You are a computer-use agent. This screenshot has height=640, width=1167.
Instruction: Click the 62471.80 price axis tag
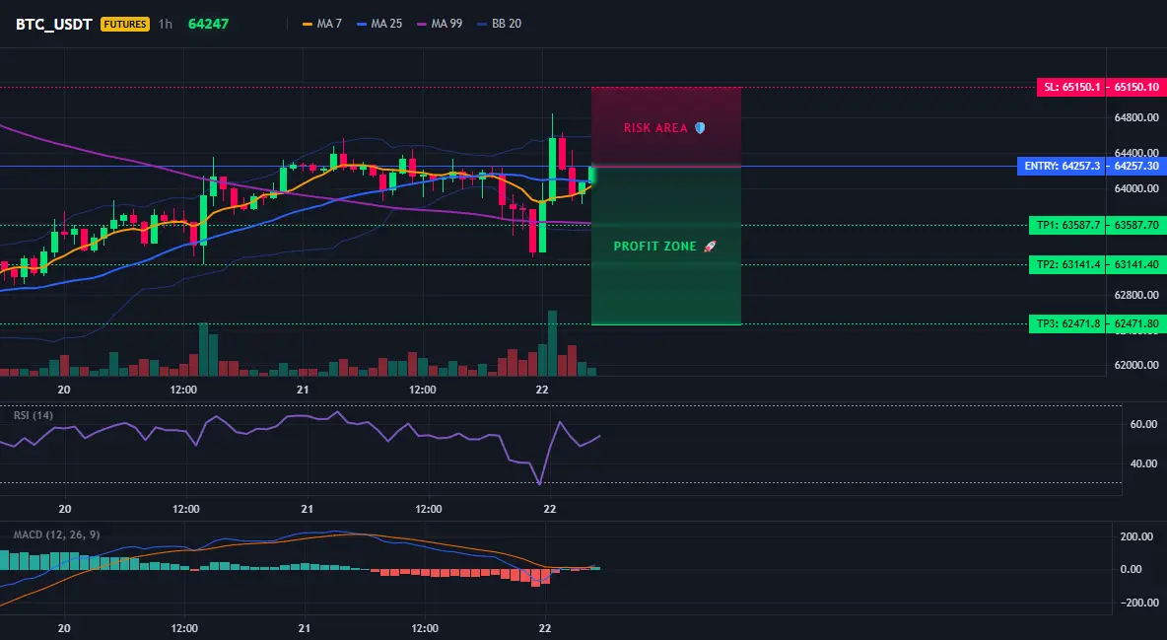click(1136, 324)
